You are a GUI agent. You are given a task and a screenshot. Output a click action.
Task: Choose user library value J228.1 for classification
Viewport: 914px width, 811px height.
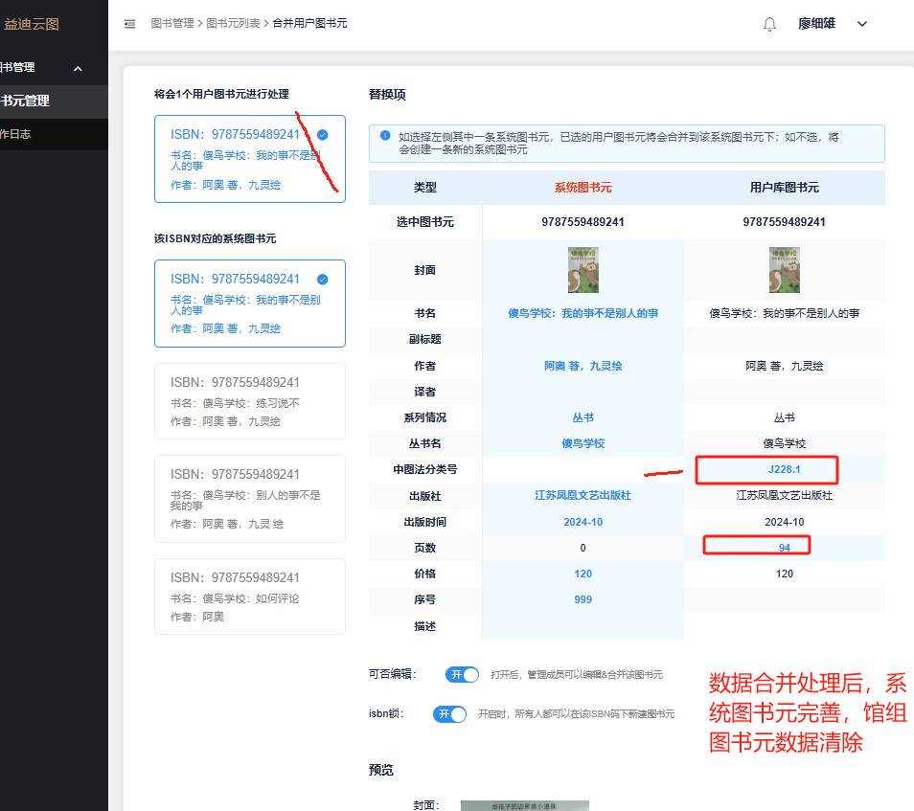point(784,470)
